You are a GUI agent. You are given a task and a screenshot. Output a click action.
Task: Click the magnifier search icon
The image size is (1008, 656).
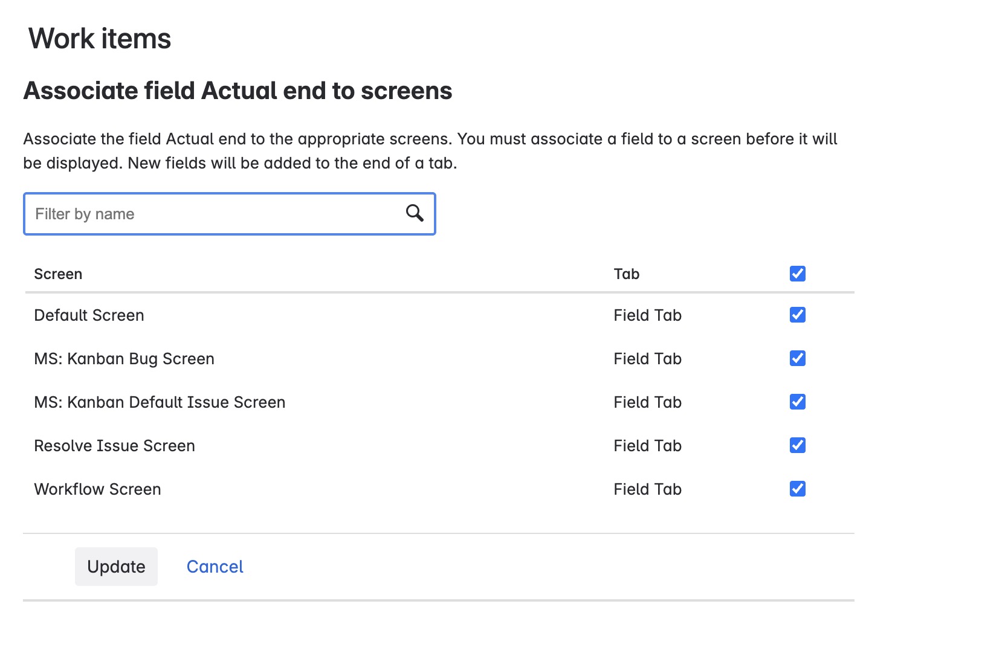click(x=415, y=213)
